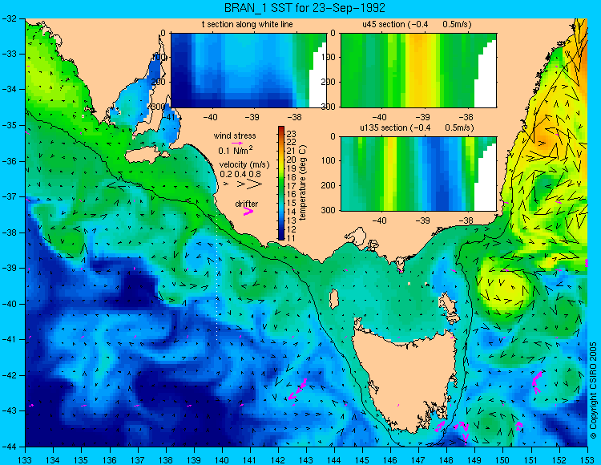Click the 153 longitude axis label
This screenshot has width=601, height=465.
587,459
